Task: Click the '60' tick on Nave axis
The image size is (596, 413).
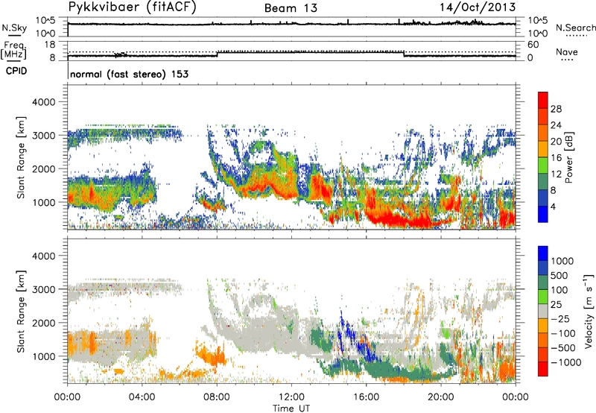Action: click(x=533, y=45)
